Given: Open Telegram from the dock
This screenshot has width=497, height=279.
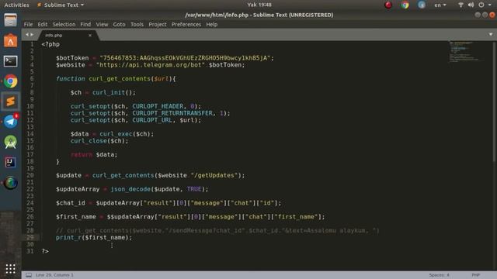Looking at the screenshot, I should click(x=10, y=122).
